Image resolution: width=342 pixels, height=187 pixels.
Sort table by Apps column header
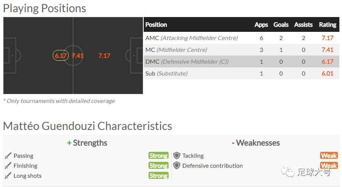coord(261,25)
